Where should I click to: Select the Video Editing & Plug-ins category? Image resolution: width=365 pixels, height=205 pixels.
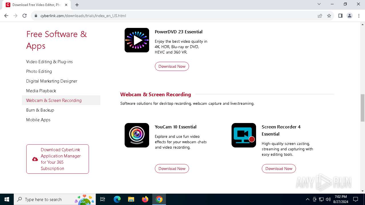click(x=49, y=62)
